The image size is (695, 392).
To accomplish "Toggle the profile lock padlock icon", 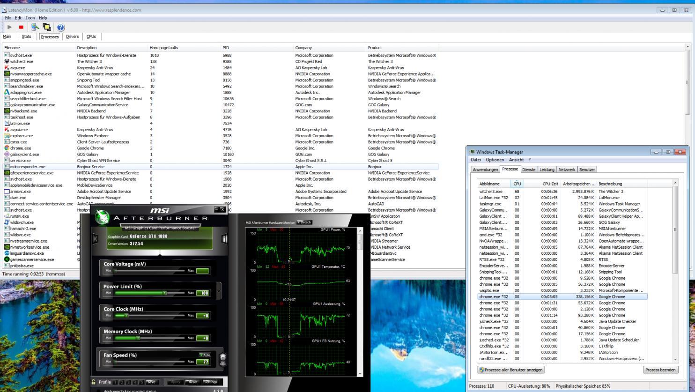I will (94, 382).
